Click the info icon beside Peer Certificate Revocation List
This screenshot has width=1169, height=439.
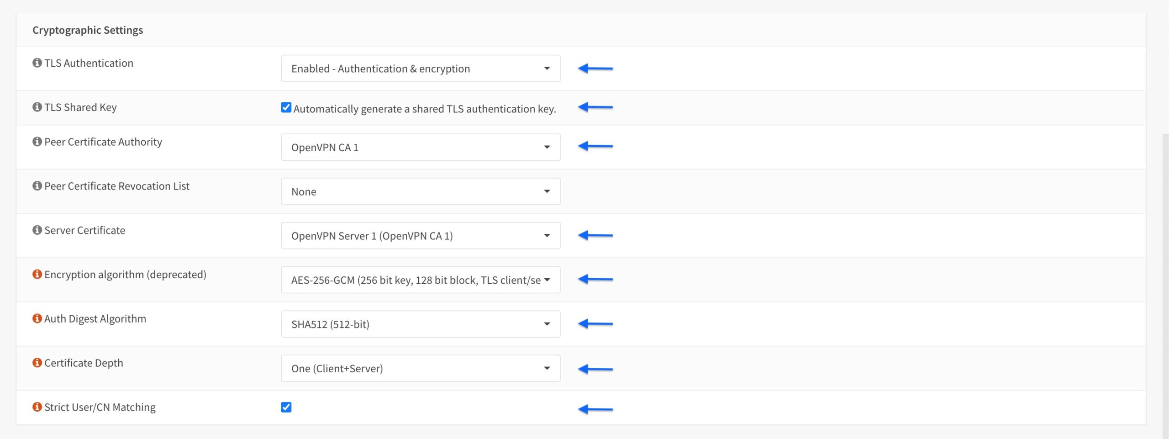point(36,186)
